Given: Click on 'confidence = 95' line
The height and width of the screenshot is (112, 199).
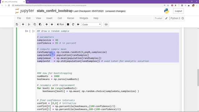Looking at the screenshot, I should (57, 43).
